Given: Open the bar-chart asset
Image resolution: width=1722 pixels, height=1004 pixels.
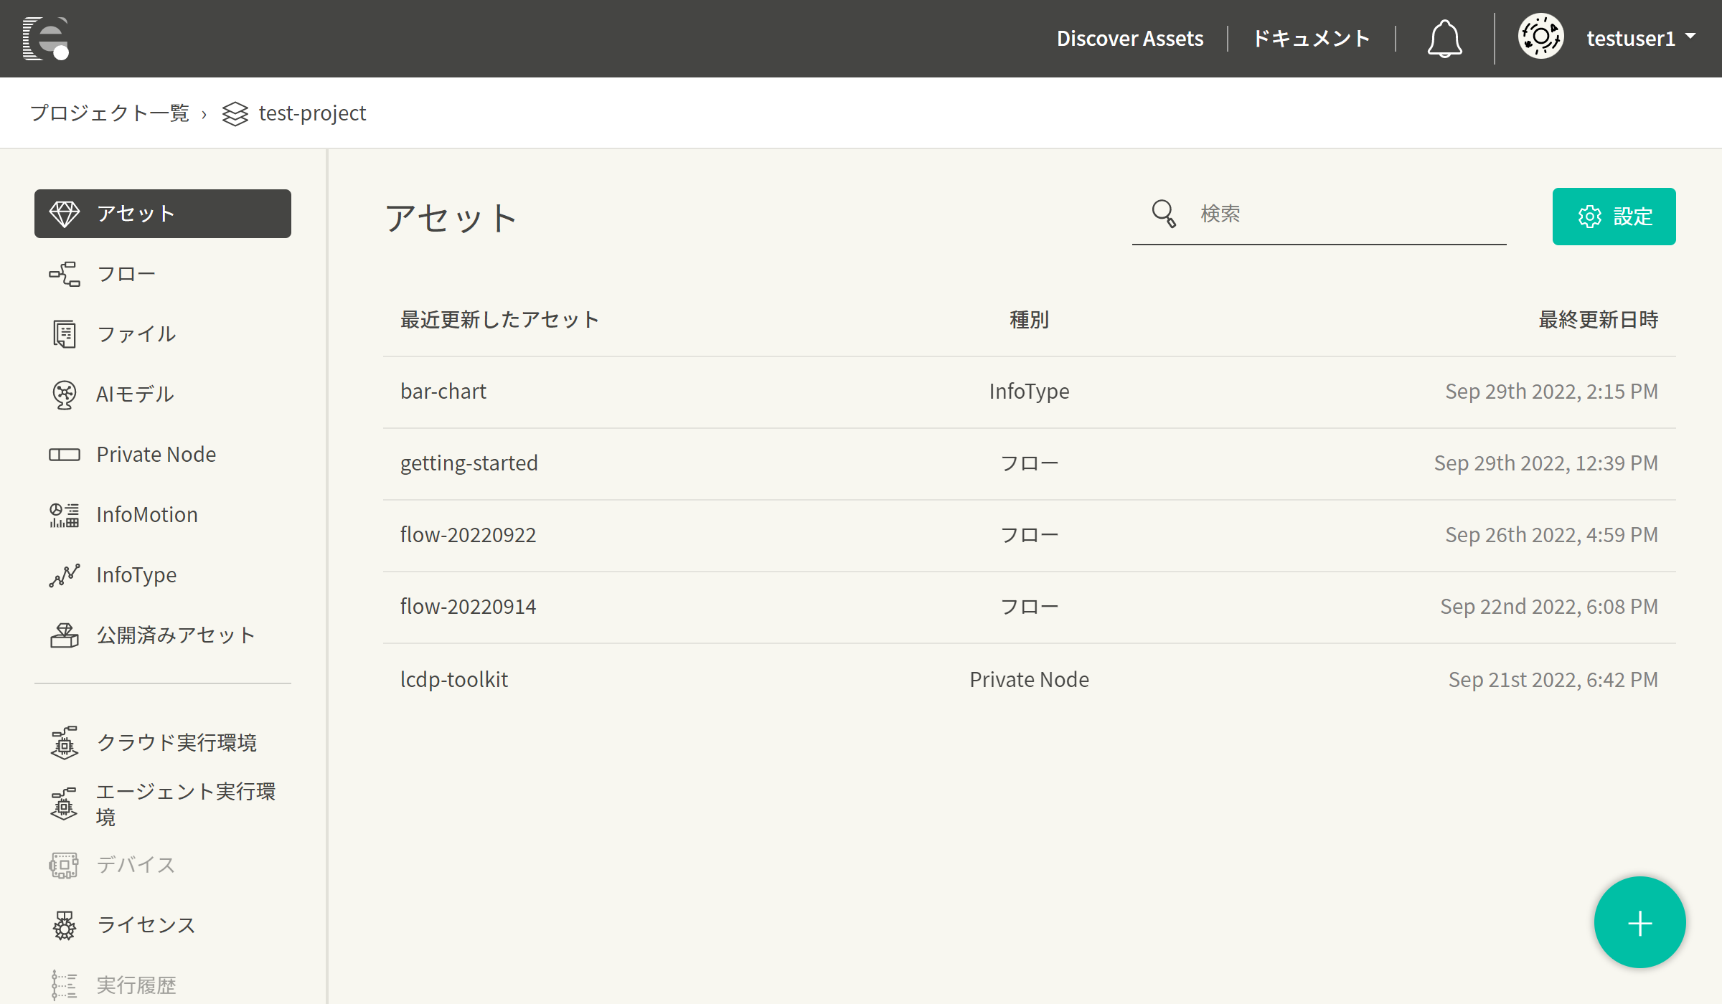Looking at the screenshot, I should [443, 392].
